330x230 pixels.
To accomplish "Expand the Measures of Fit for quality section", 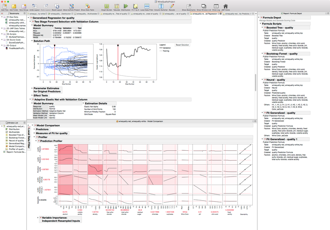I will tap(34, 133).
